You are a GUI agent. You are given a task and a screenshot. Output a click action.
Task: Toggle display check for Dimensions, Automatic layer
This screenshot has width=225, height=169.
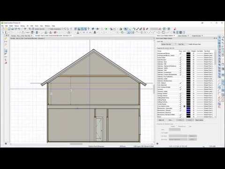[x=180, y=108]
